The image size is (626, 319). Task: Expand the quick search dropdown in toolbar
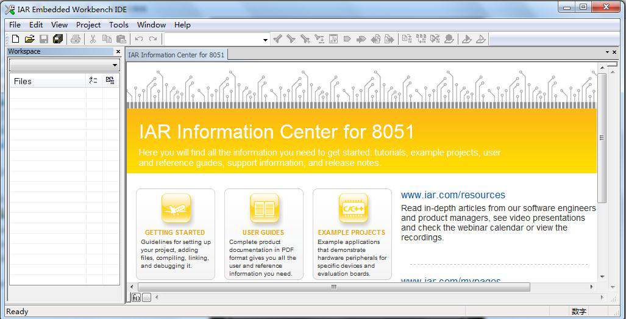pos(265,40)
